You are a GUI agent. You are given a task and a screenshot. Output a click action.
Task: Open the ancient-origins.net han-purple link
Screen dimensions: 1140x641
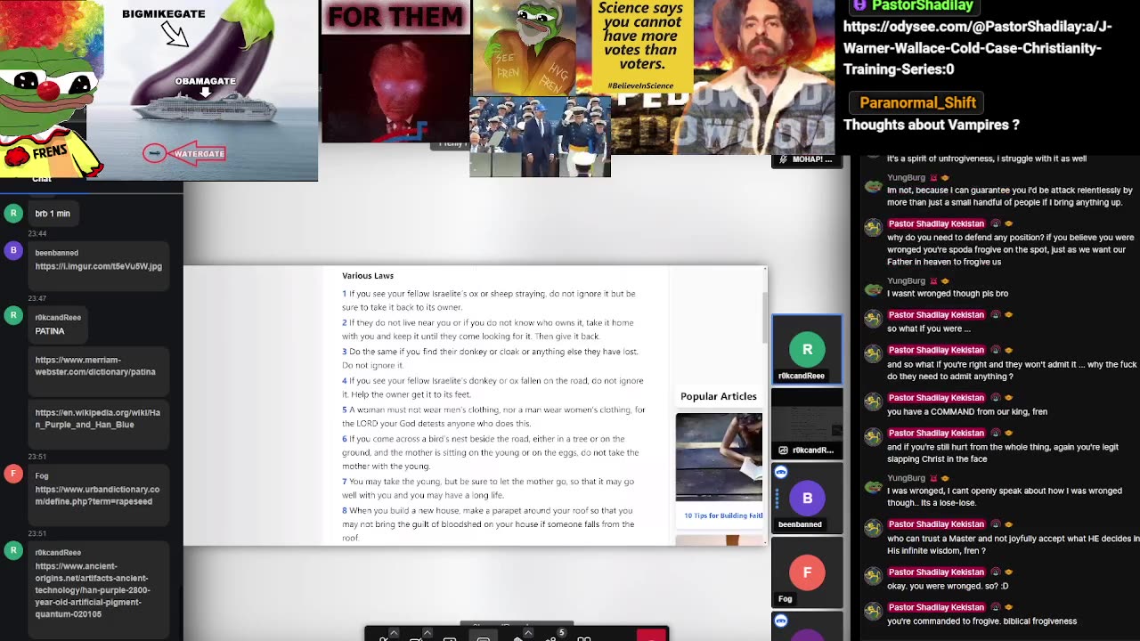pyautogui.click(x=93, y=590)
